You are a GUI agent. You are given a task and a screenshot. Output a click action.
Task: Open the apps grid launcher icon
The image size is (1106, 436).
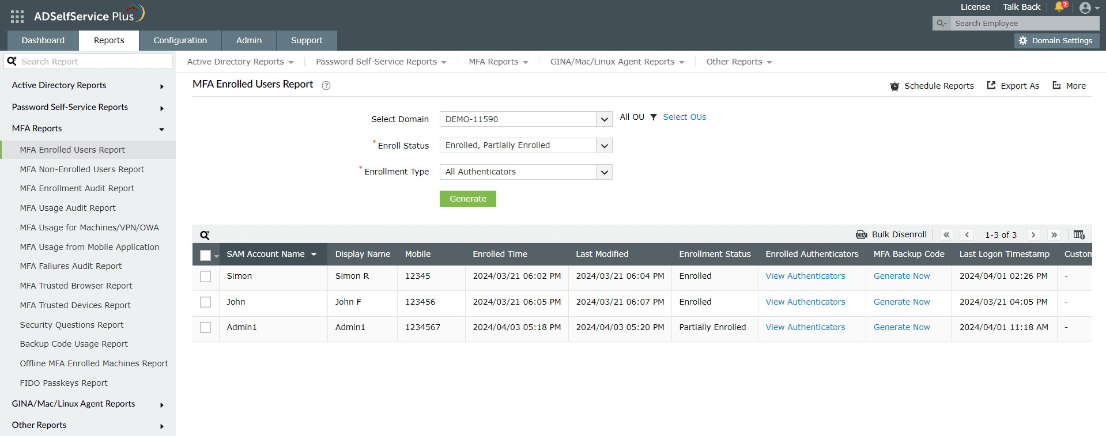click(x=17, y=17)
